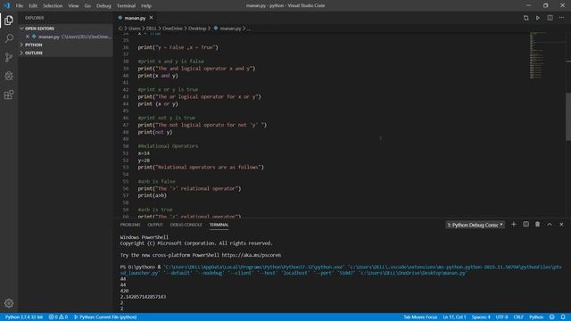Split the editor to the right
This screenshot has width=571, height=321.
pos(550,18)
